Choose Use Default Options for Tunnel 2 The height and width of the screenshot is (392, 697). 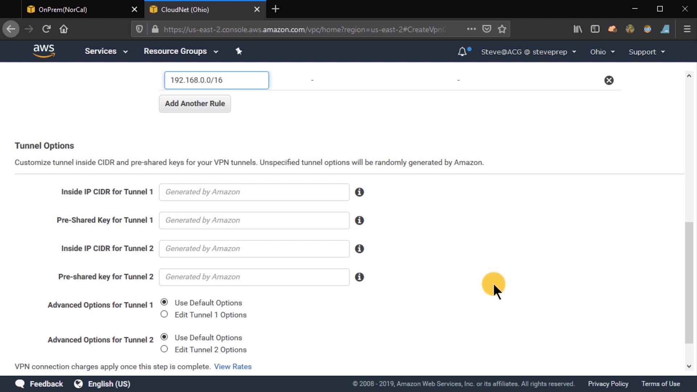pos(164,337)
